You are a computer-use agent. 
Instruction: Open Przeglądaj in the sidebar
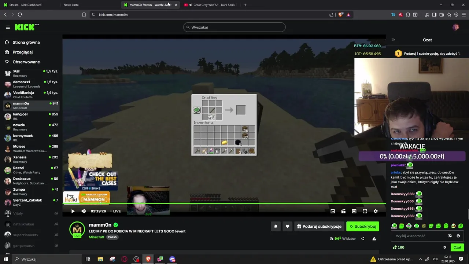click(22, 52)
